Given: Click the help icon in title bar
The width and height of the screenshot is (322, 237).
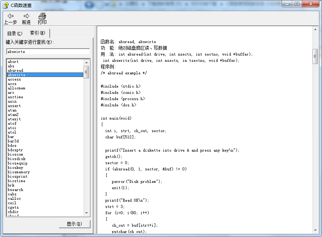Looking at the screenshot, I should click(x=6, y=5).
